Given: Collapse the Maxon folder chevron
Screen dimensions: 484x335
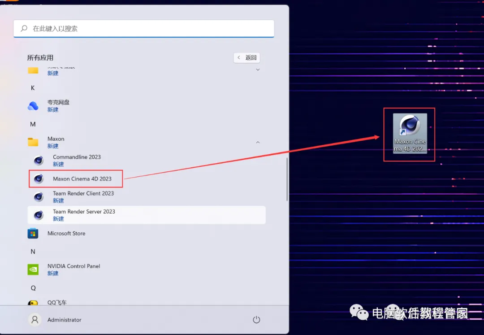Looking at the screenshot, I should (x=258, y=142).
